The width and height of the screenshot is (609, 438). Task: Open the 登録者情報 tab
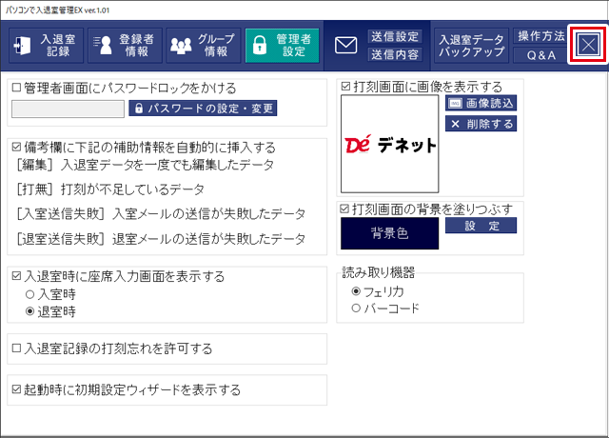coord(125,46)
